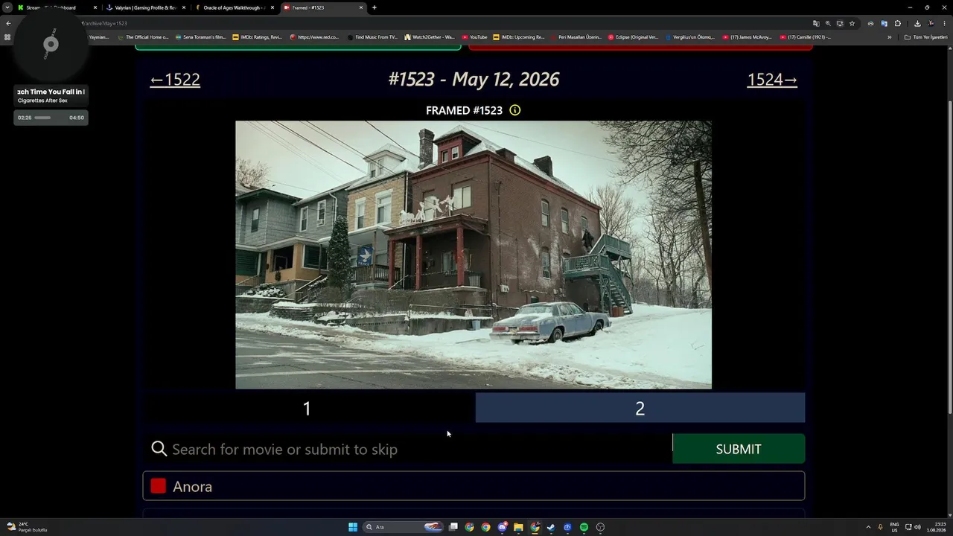Click the search magnifier icon
Screen dimensions: 953x536
point(159,448)
